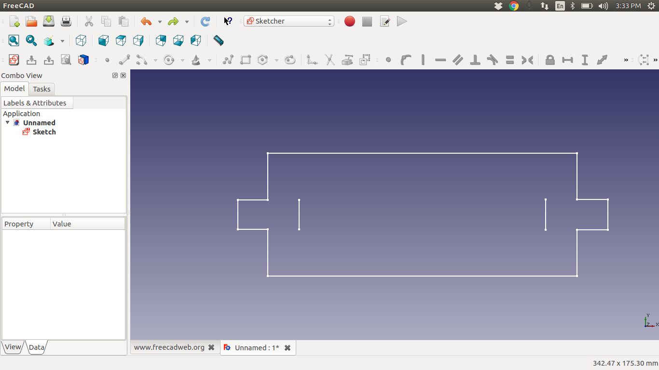Switch to the Tasks tab
This screenshot has height=370, width=659.
click(41, 89)
